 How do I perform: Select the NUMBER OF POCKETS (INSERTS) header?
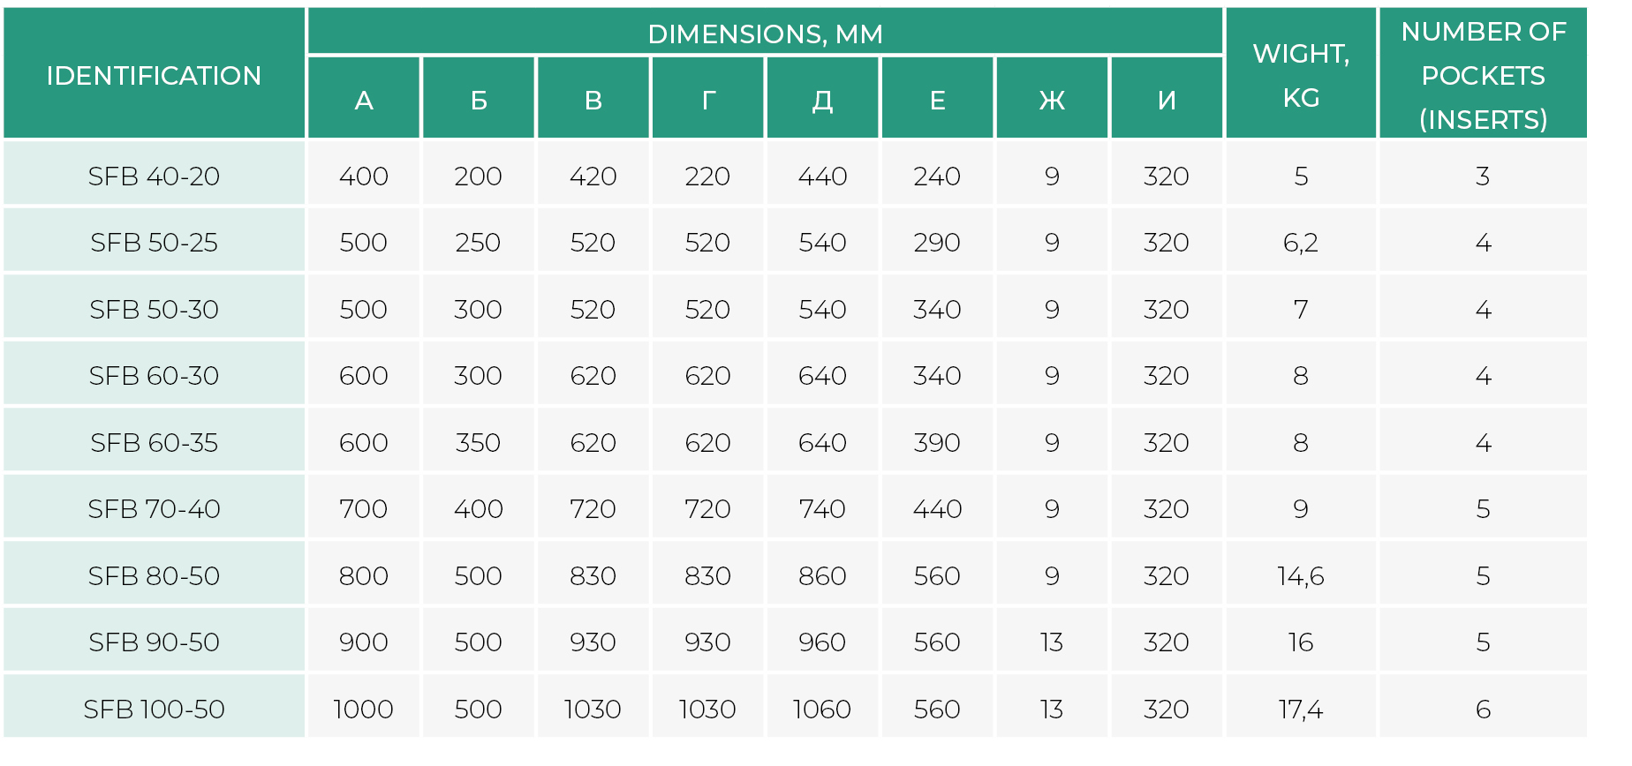tap(1483, 75)
